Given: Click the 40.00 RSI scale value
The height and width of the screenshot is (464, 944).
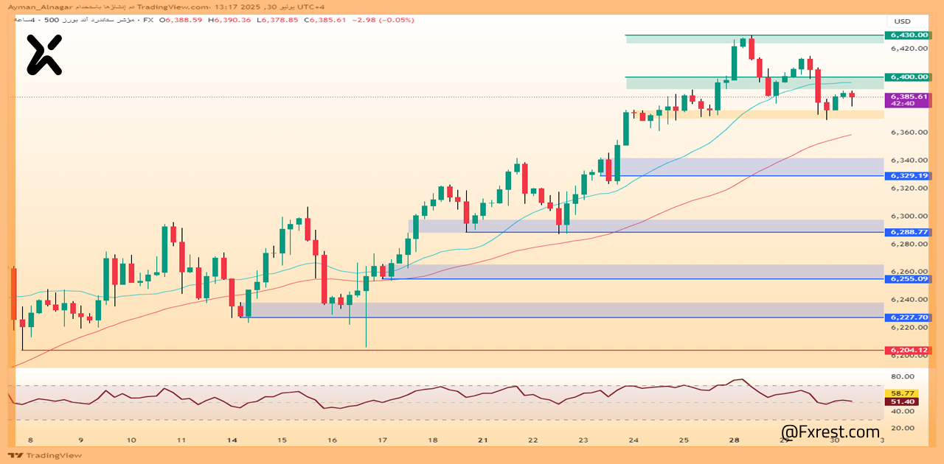Looking at the screenshot, I should [x=903, y=411].
